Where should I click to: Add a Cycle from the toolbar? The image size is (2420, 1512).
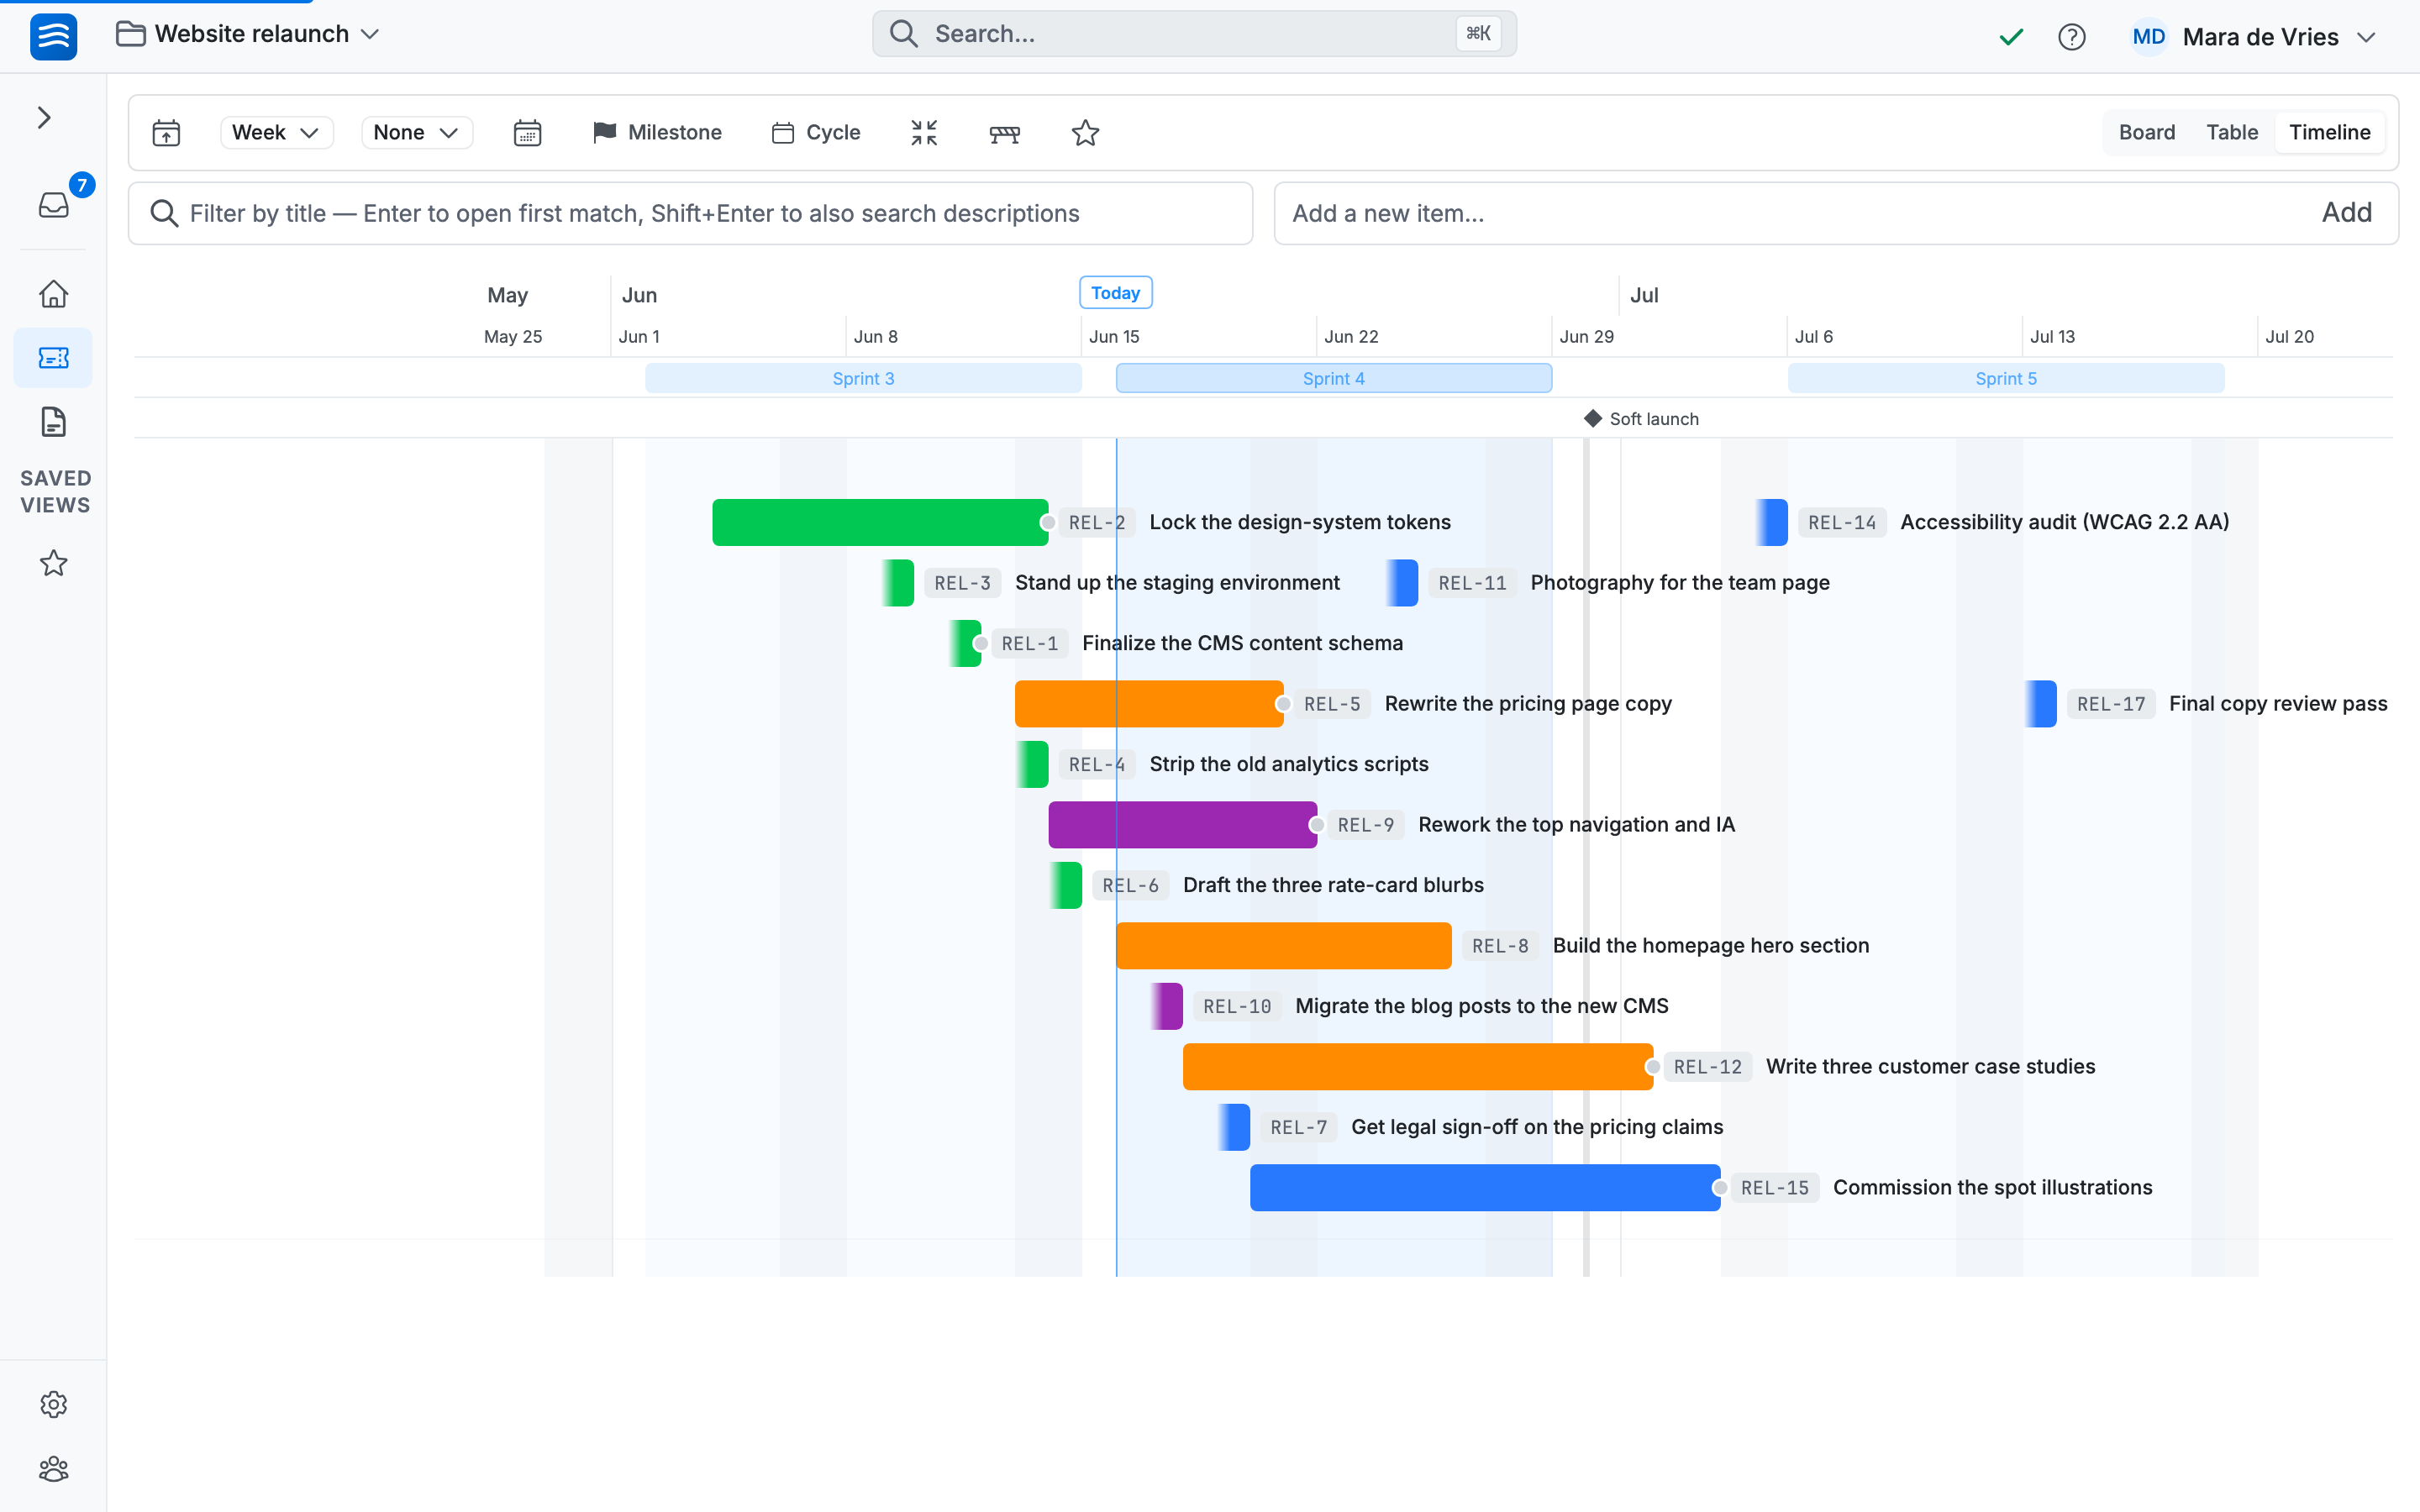pyautogui.click(x=816, y=133)
